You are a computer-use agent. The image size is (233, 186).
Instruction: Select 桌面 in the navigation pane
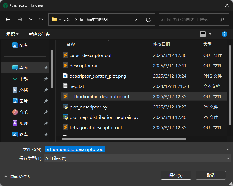point(25,68)
